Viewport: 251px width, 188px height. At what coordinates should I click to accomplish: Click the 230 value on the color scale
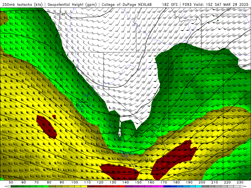[x=240, y=182]
